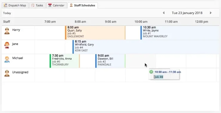Click the Tasks tab clipboard icon
Viewport: 221px width, 113px height.
pos(33,5)
